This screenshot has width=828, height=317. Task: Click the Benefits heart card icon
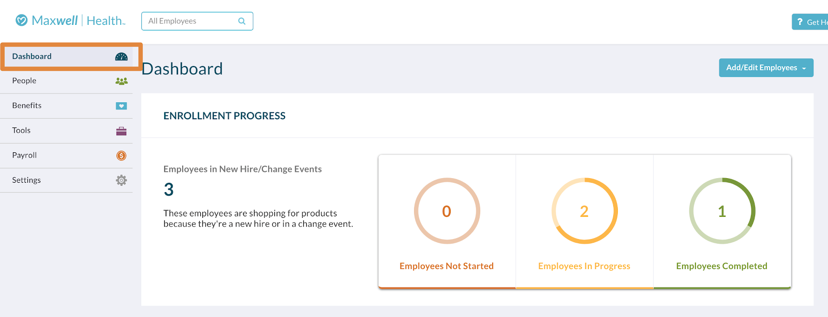point(121,106)
